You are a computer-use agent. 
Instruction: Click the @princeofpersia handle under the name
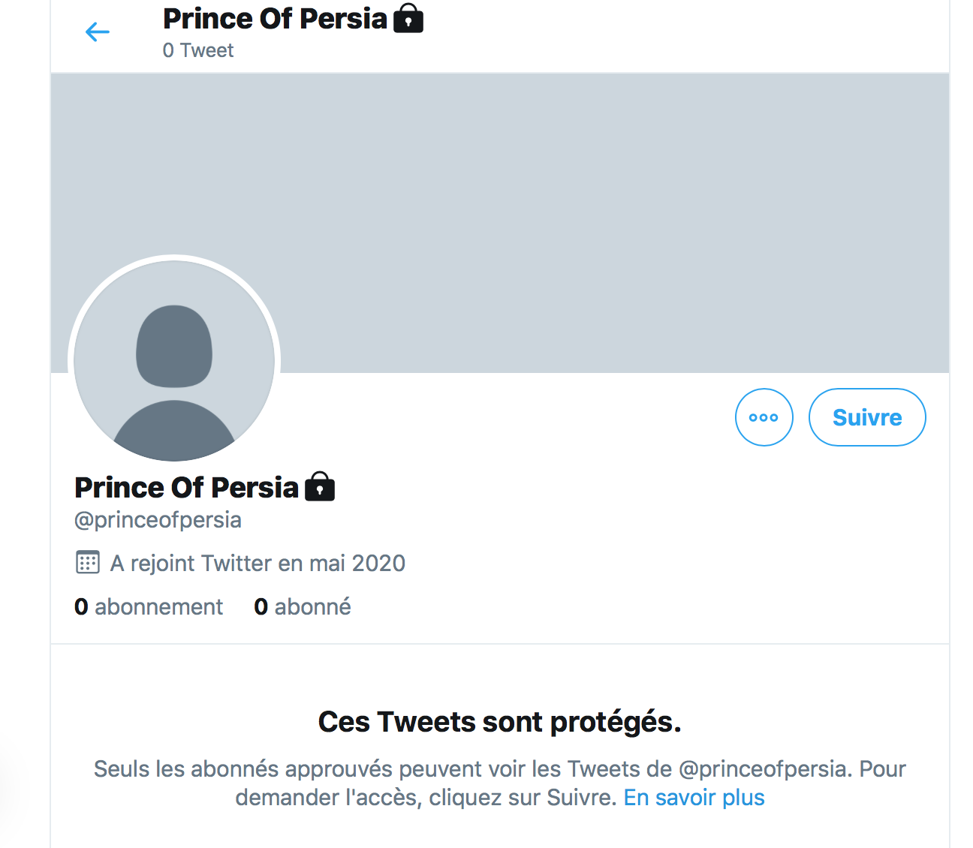point(158,519)
